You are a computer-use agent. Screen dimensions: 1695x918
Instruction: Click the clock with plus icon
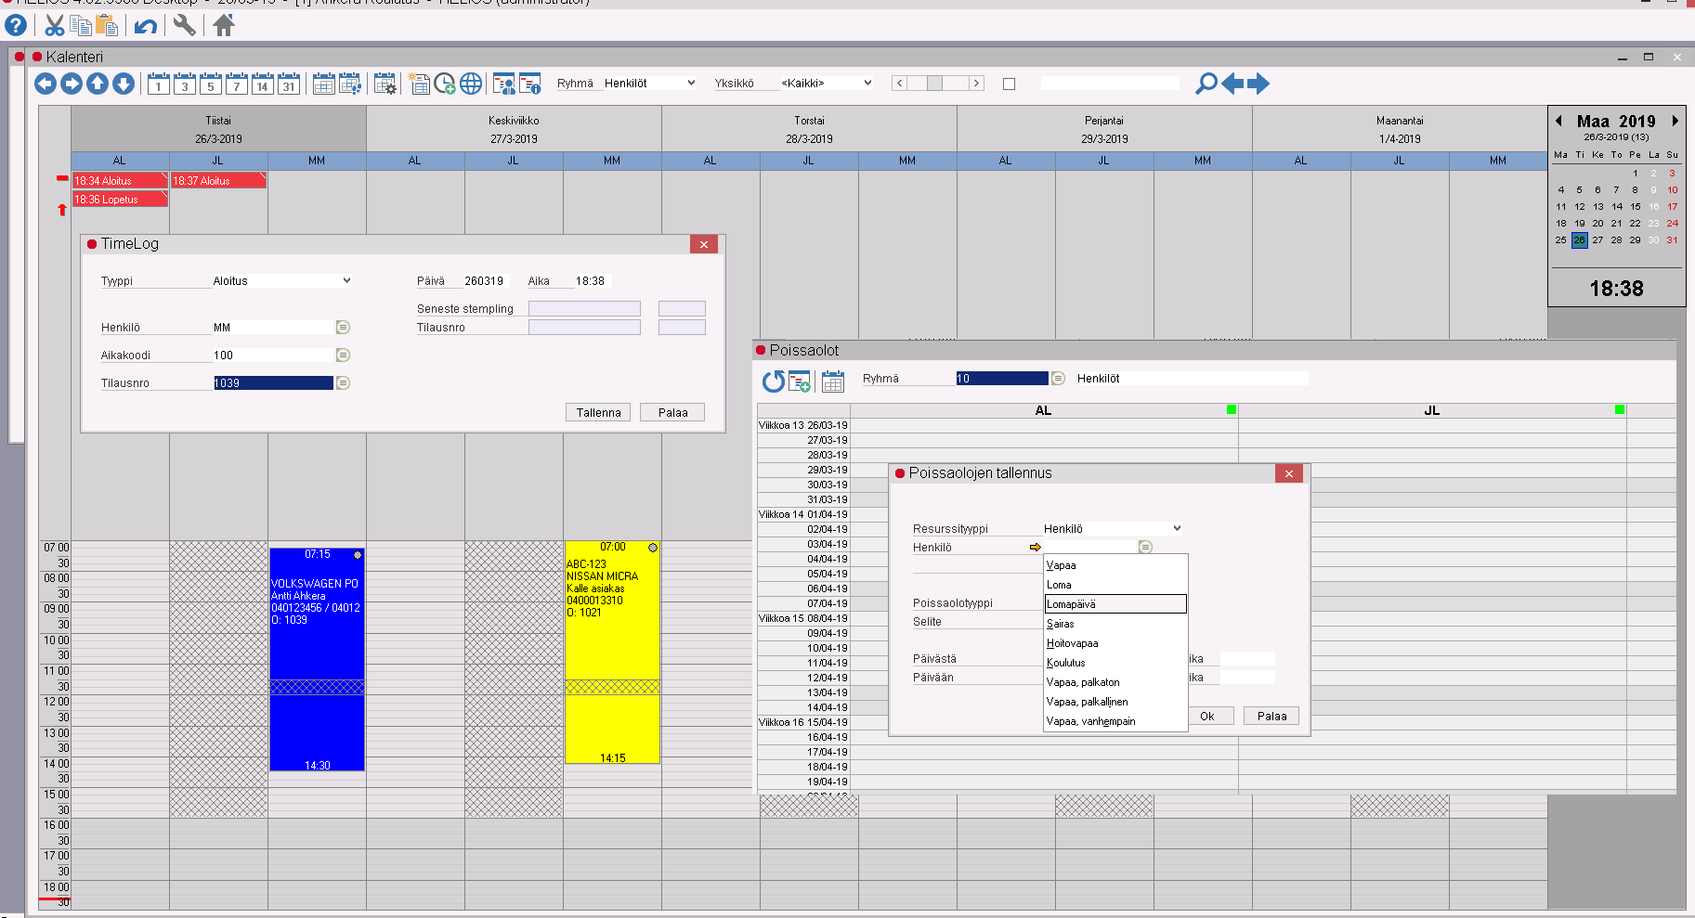(x=445, y=84)
